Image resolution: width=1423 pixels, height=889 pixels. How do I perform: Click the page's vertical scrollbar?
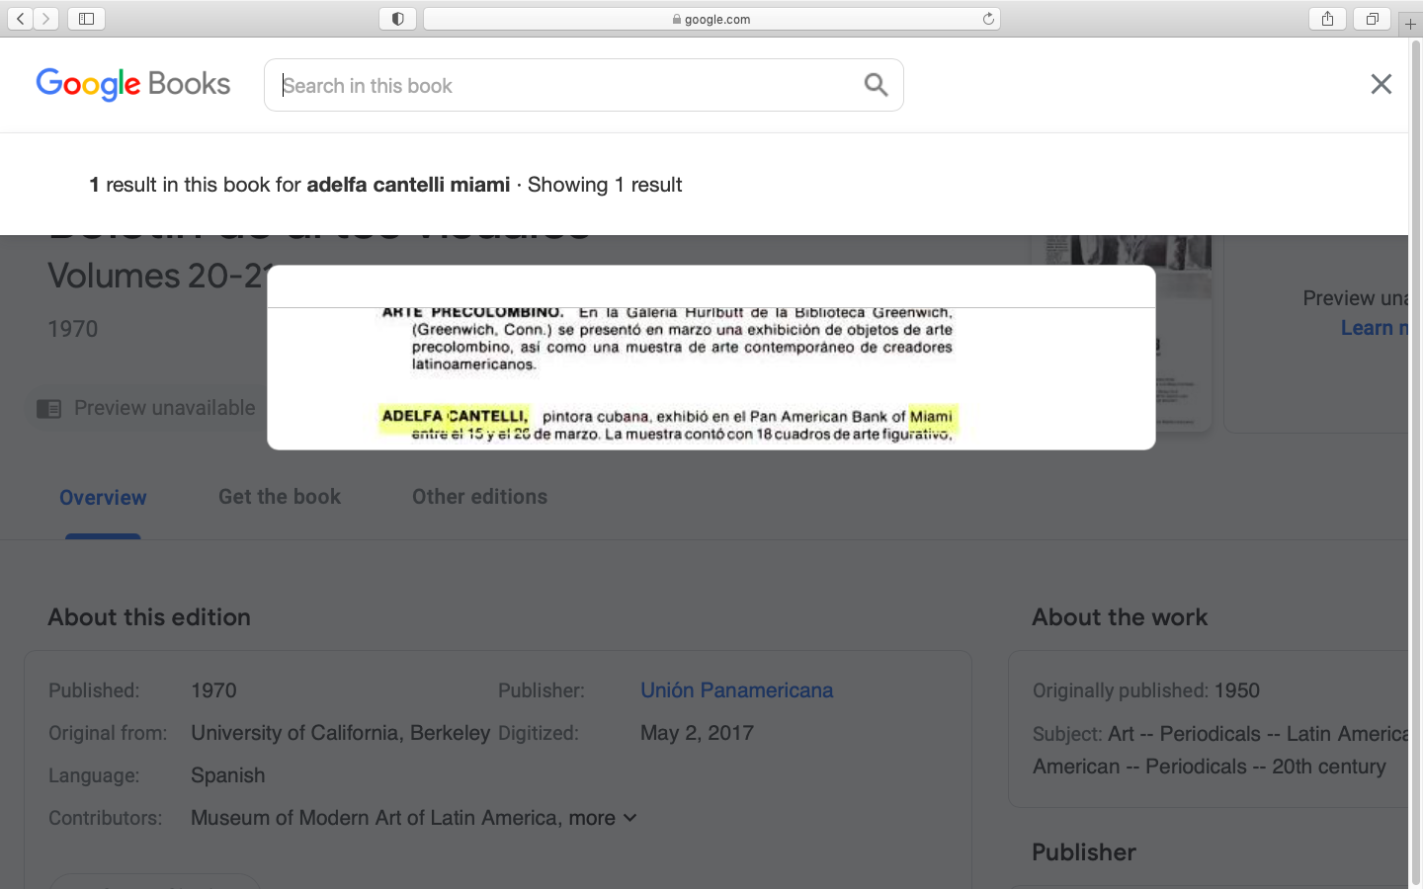tap(1415, 462)
